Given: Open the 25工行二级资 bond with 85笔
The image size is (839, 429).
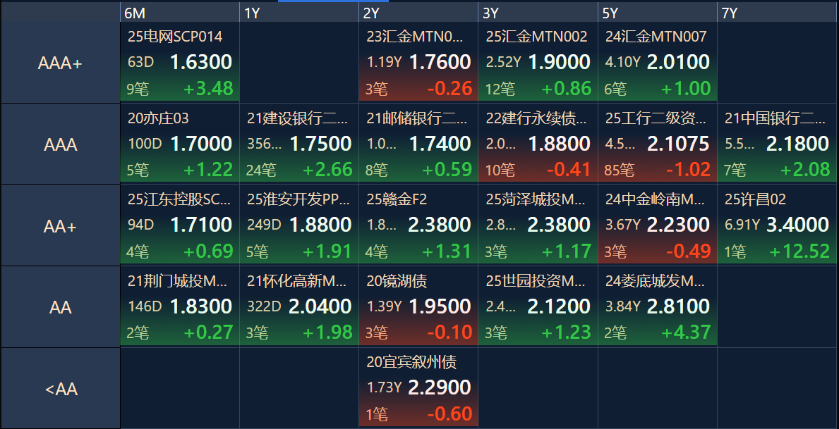Looking at the screenshot, I should (658, 144).
